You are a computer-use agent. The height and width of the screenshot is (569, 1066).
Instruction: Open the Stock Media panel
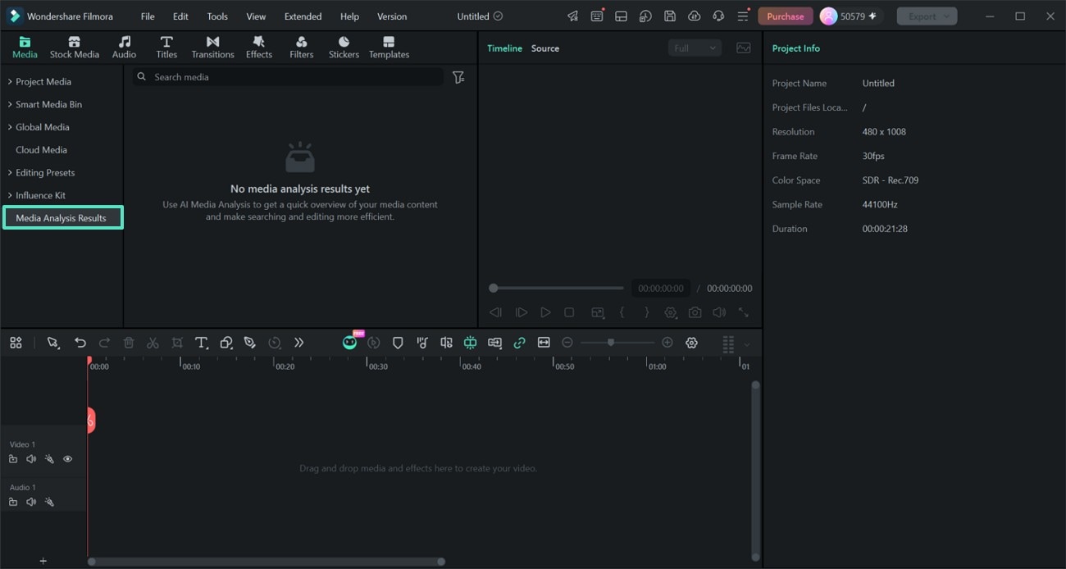74,48
